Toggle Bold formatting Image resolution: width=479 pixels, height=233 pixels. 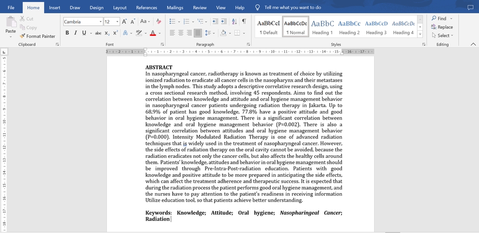67,33
